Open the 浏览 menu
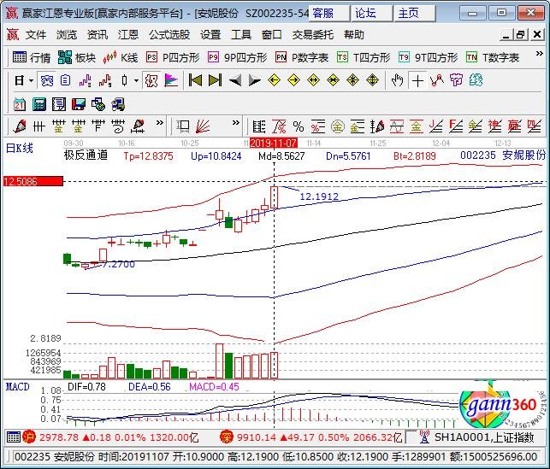 coord(67,35)
